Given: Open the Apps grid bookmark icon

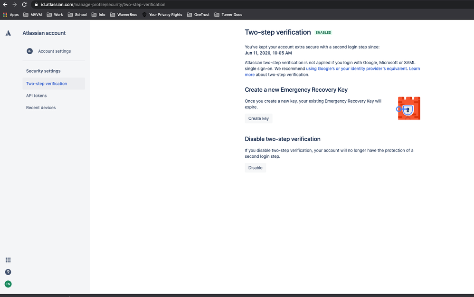Looking at the screenshot, I should click(x=5, y=15).
